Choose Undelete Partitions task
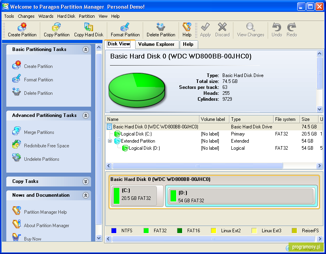326x254 pixels. 41,159
